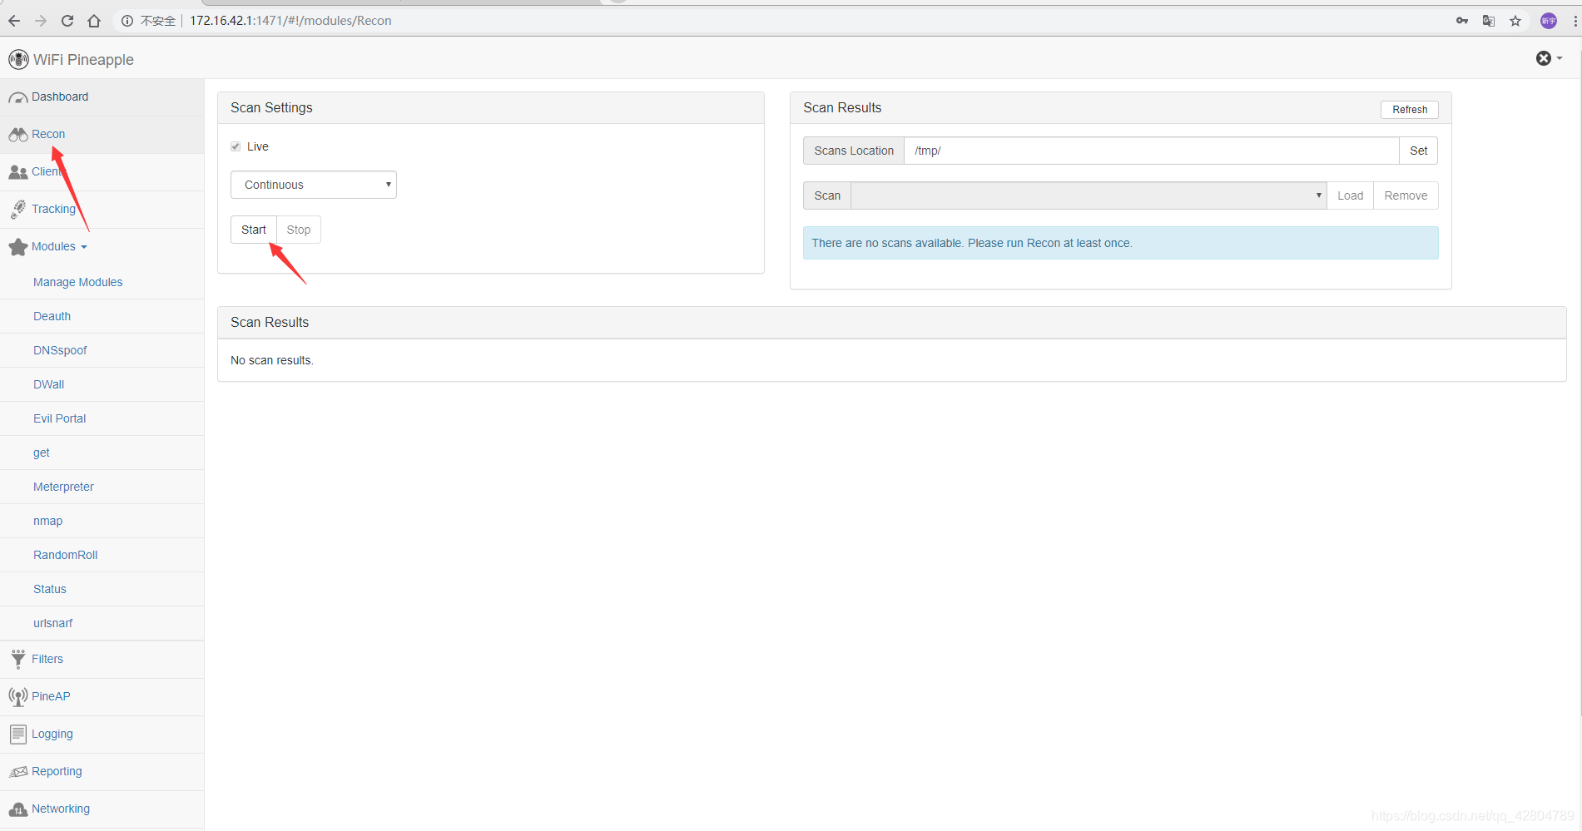The height and width of the screenshot is (831, 1582).
Task: Open the get module
Action: point(42,453)
